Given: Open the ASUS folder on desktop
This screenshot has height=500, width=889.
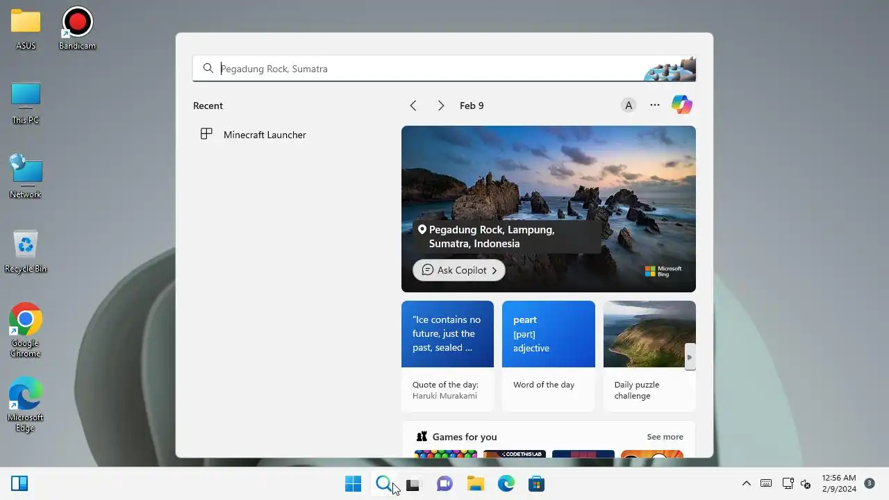Looking at the screenshot, I should pos(26,29).
